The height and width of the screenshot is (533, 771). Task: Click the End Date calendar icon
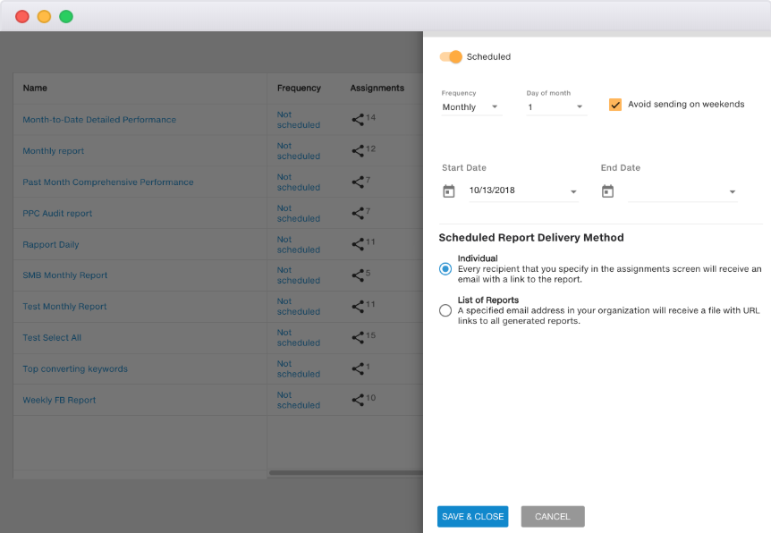point(607,190)
